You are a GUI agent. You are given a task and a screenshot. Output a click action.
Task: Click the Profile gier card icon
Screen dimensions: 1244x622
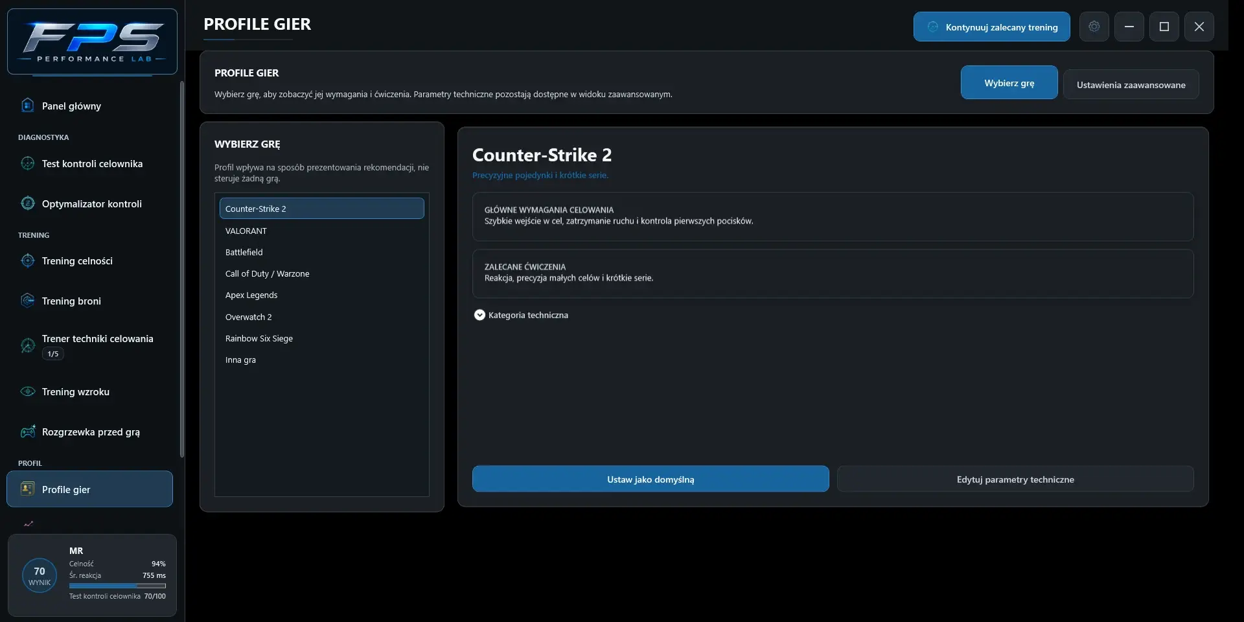click(x=27, y=489)
